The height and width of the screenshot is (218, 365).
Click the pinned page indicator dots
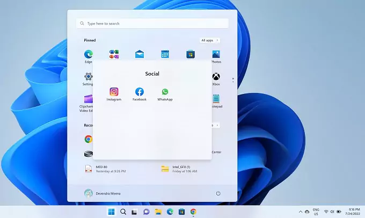(x=233, y=80)
